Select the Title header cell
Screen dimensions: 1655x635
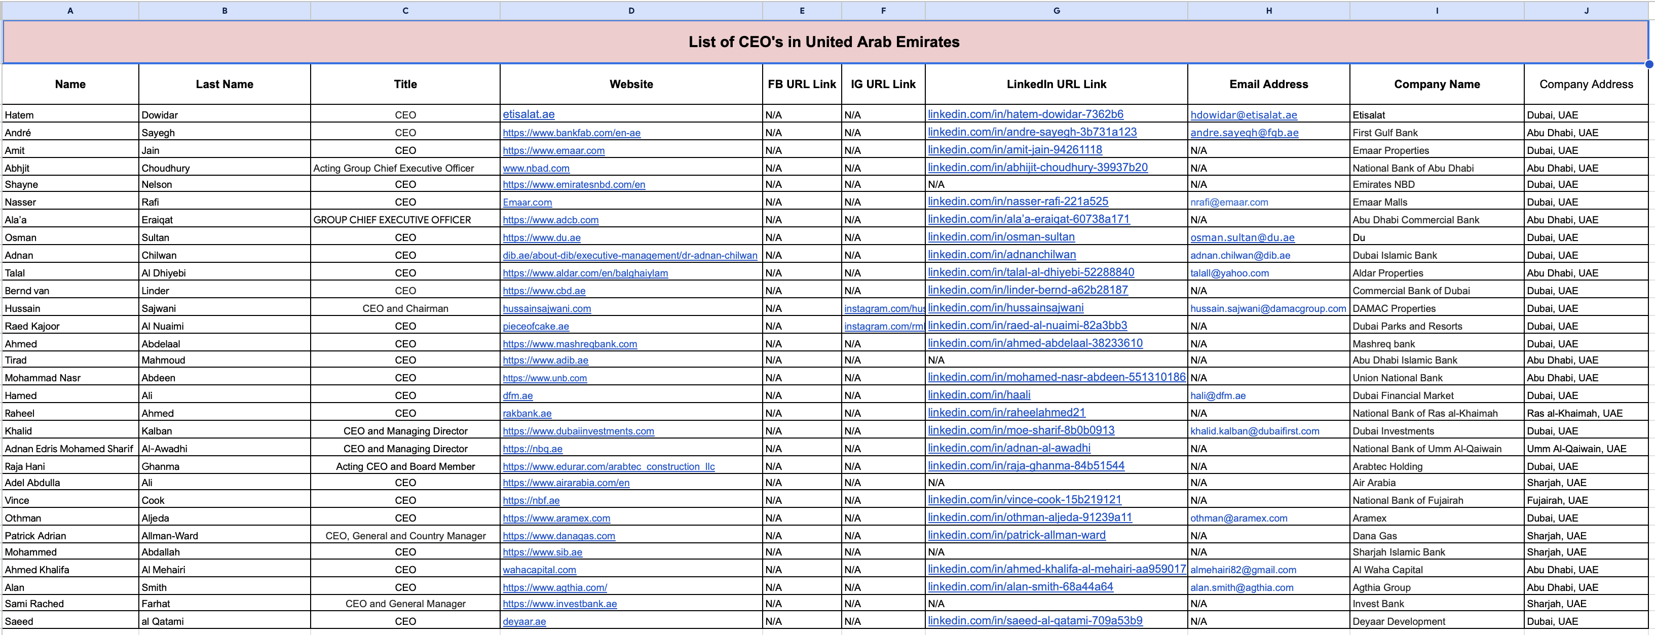pyautogui.click(x=405, y=84)
